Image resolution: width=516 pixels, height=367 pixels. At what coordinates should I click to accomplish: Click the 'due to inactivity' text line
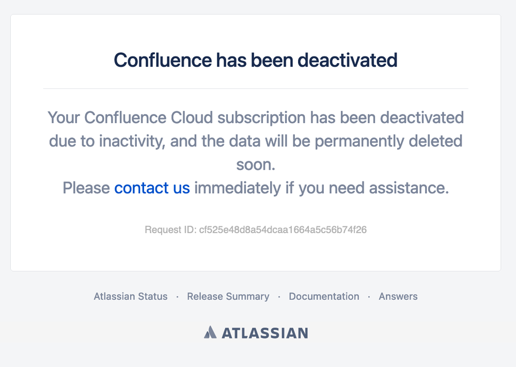[x=256, y=141]
